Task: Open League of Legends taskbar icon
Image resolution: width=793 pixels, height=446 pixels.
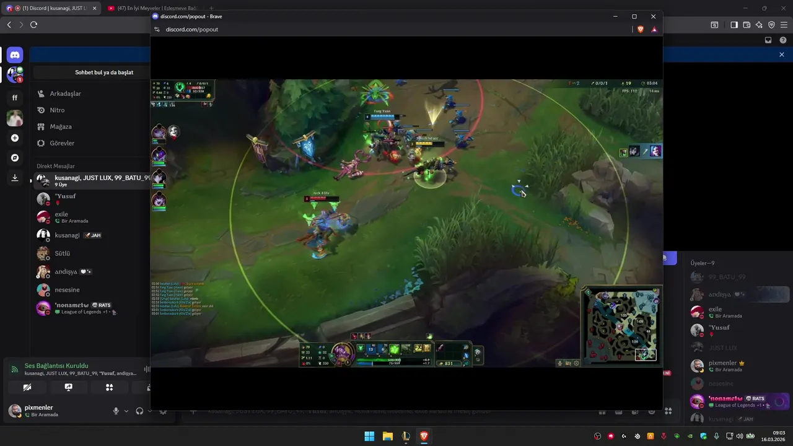Action: [405, 436]
